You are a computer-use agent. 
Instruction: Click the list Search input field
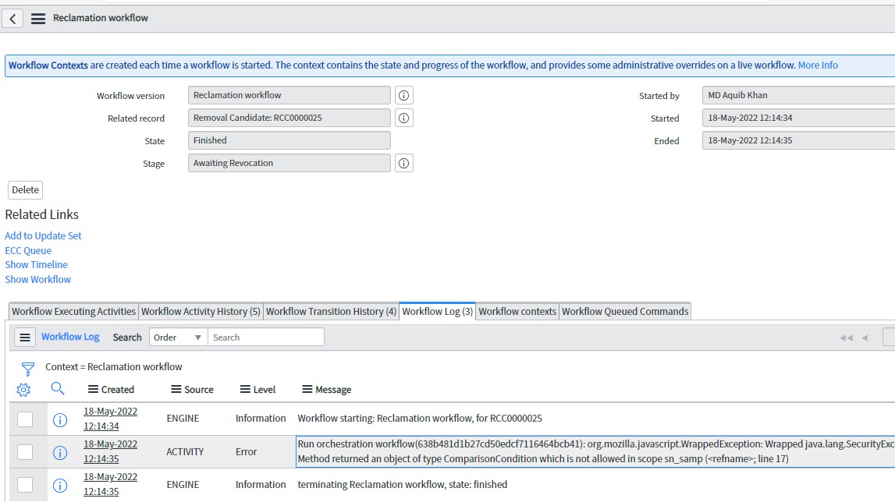pos(266,338)
